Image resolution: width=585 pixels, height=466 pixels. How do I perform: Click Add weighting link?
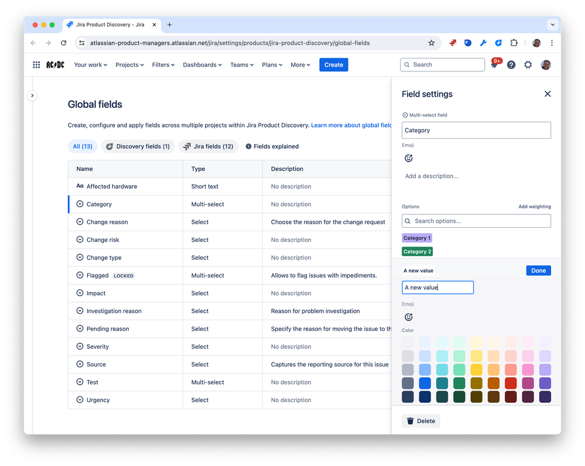[534, 207]
